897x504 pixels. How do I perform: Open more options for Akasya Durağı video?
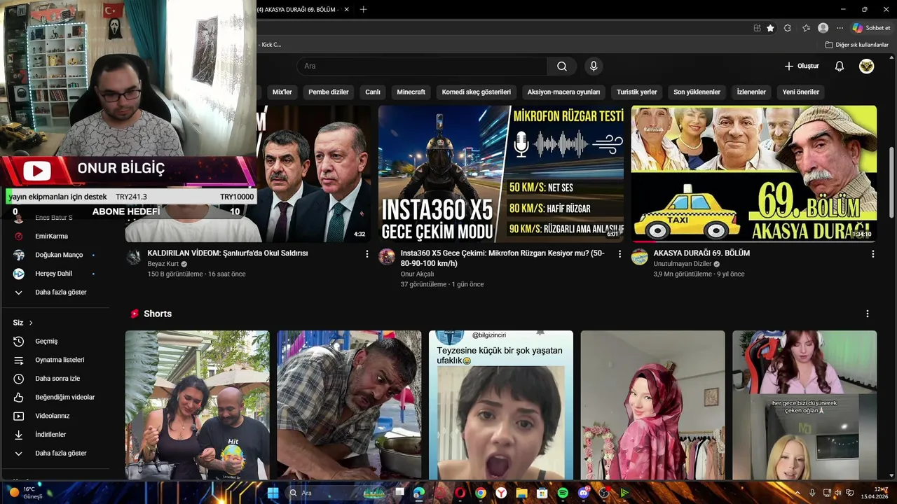872,254
